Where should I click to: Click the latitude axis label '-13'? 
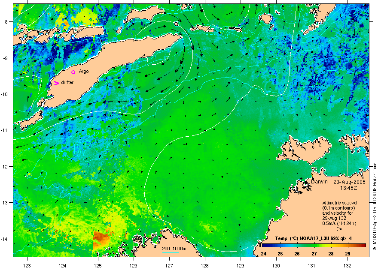[x=4, y=203]
